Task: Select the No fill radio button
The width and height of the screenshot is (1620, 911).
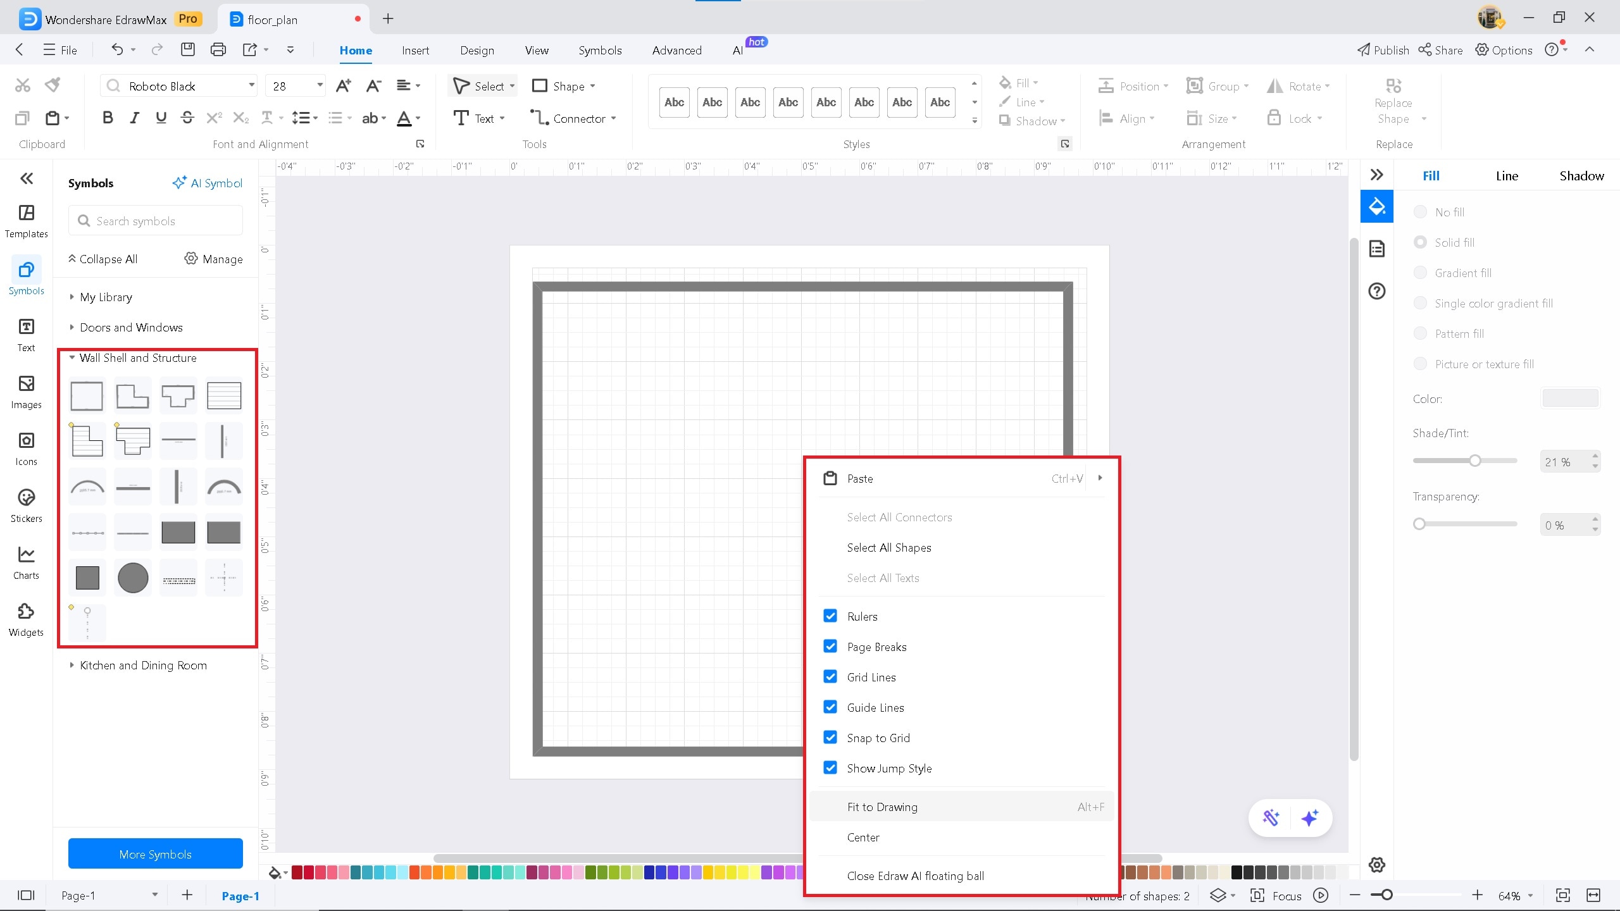Action: [x=1420, y=212]
